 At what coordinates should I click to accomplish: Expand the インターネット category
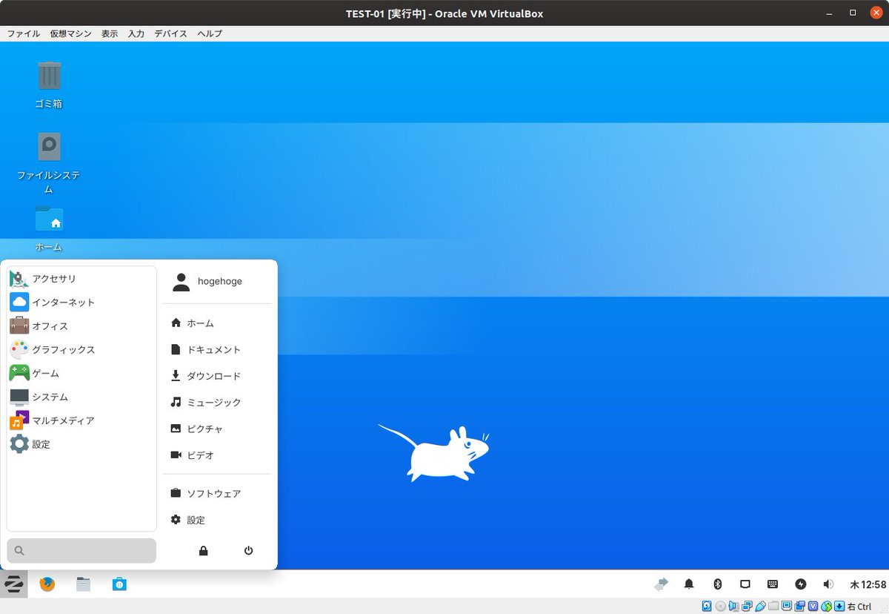81,303
